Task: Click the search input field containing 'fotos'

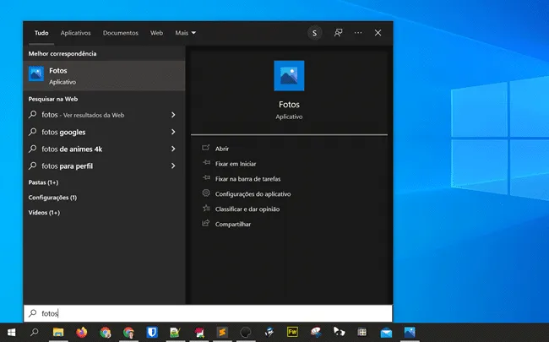Action: [208, 313]
